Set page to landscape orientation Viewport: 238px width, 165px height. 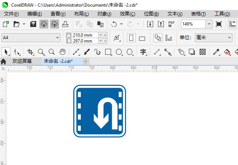tap(142, 38)
